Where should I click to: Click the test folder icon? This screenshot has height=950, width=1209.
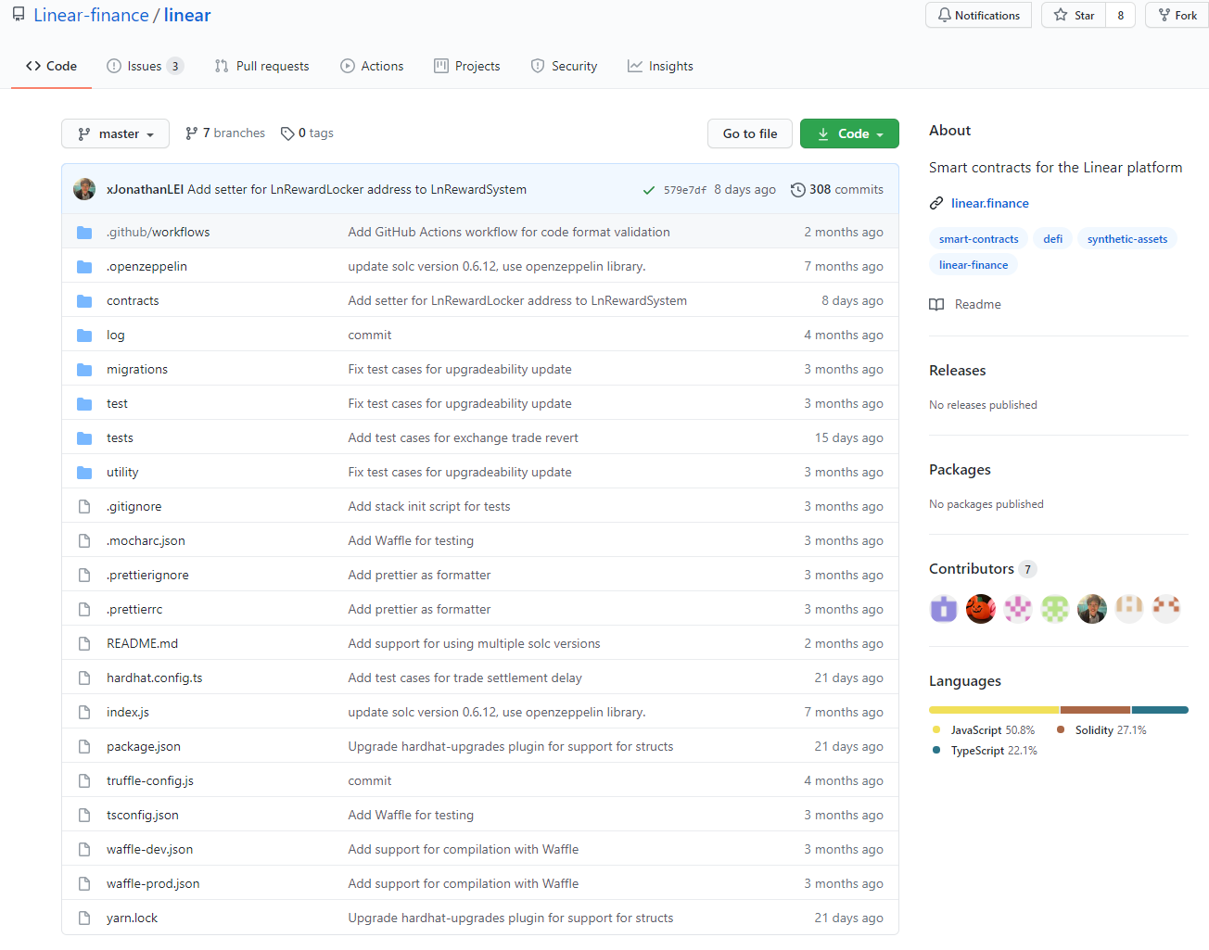pos(84,403)
